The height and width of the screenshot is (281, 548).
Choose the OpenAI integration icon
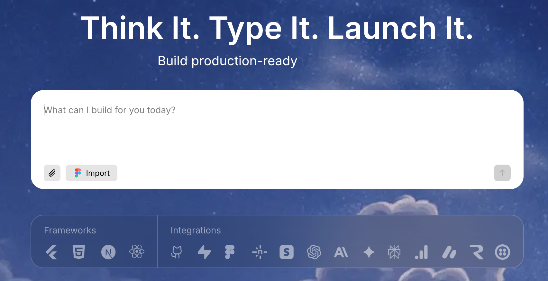[x=314, y=252]
